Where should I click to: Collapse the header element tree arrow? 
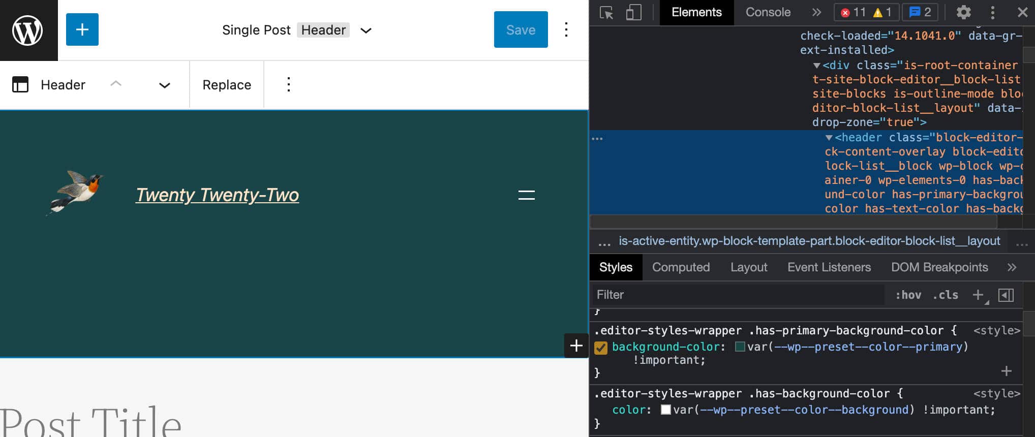pos(829,138)
